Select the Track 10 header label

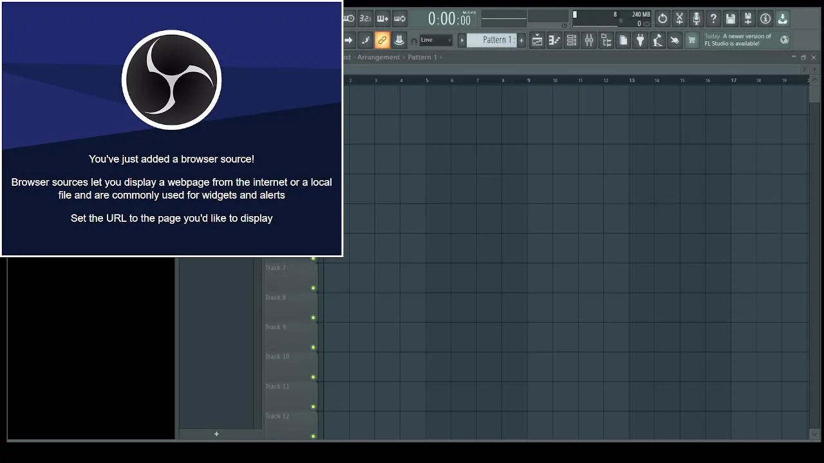click(x=277, y=357)
